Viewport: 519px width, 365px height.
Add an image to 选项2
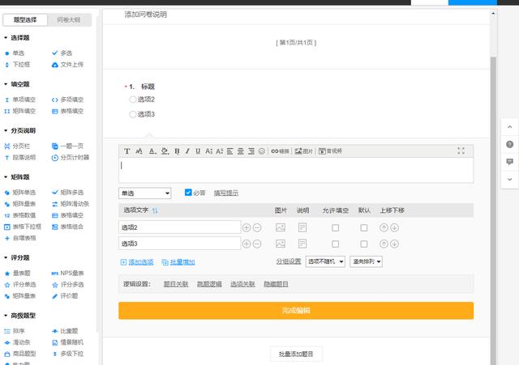click(281, 227)
